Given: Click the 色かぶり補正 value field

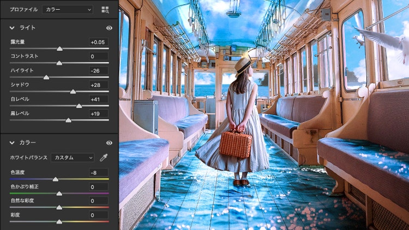Looking at the screenshot, I should pyautogui.click(x=98, y=187).
